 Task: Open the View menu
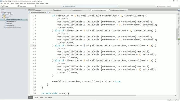click(x=8, y=3)
